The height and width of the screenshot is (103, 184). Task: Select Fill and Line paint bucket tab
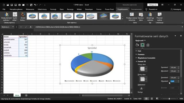tap(137, 45)
